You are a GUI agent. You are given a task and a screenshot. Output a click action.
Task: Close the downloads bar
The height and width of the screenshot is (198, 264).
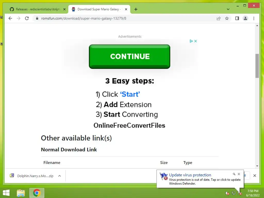click(x=254, y=176)
